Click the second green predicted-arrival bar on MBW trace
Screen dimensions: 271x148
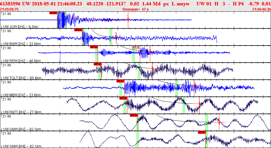(177, 88)
